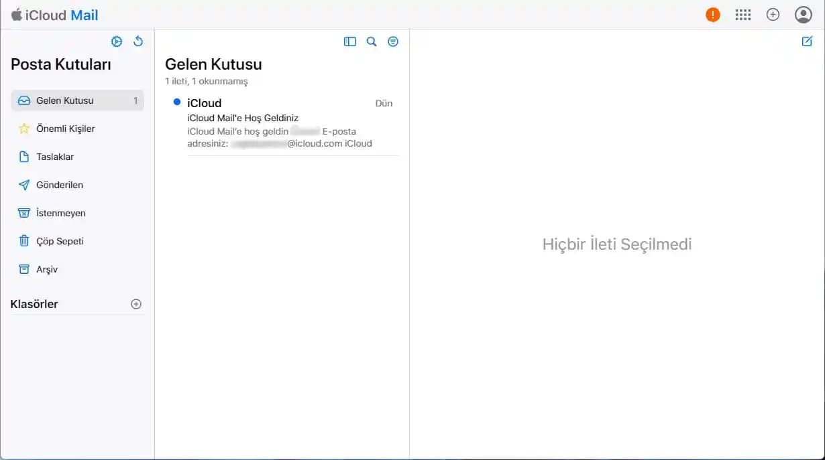Open the message filter icon
Viewport: 825px width, 460px height.
click(x=393, y=41)
